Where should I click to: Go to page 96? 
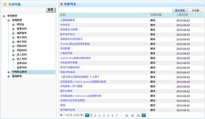tap(138, 115)
